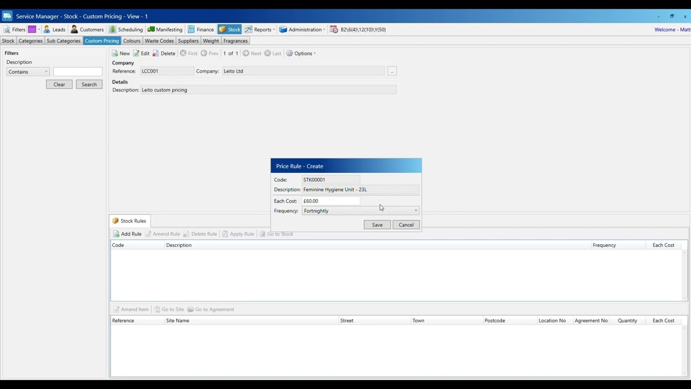Open the Leads module

[55, 29]
